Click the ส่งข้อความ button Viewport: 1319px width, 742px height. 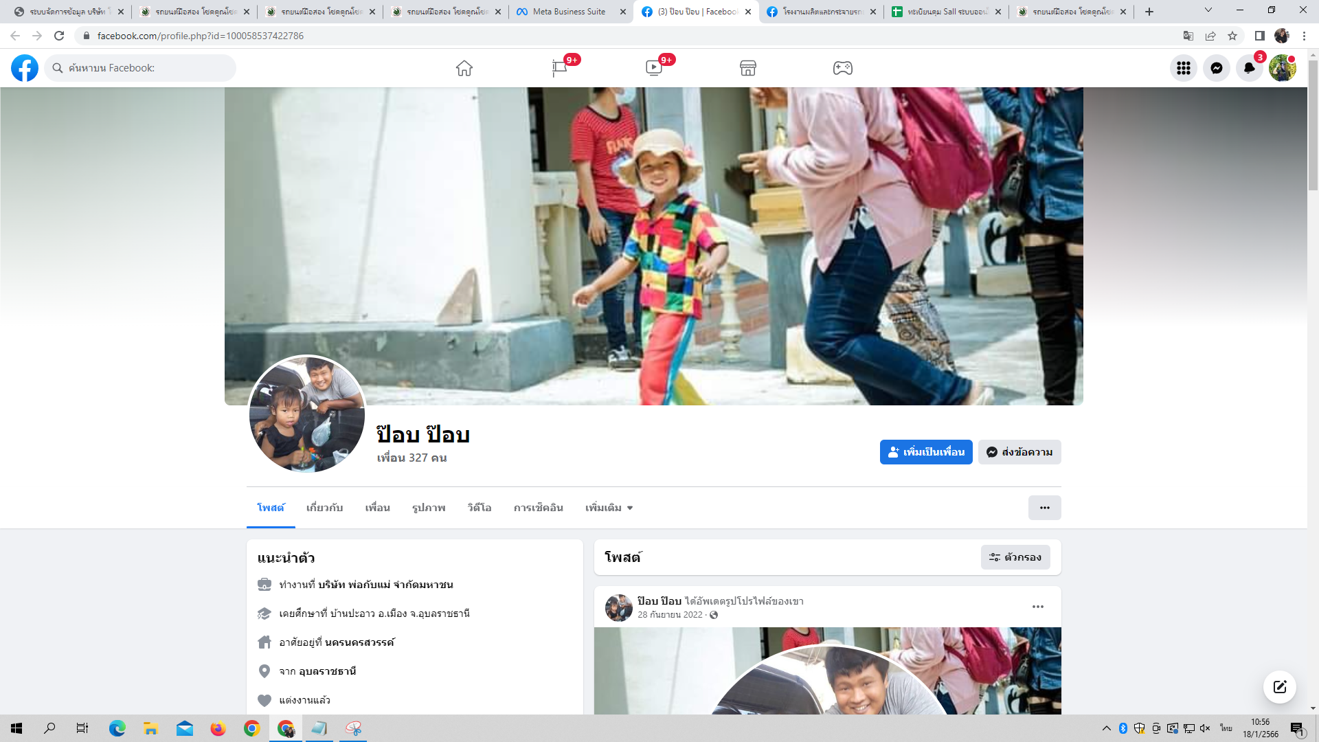pyautogui.click(x=1019, y=452)
